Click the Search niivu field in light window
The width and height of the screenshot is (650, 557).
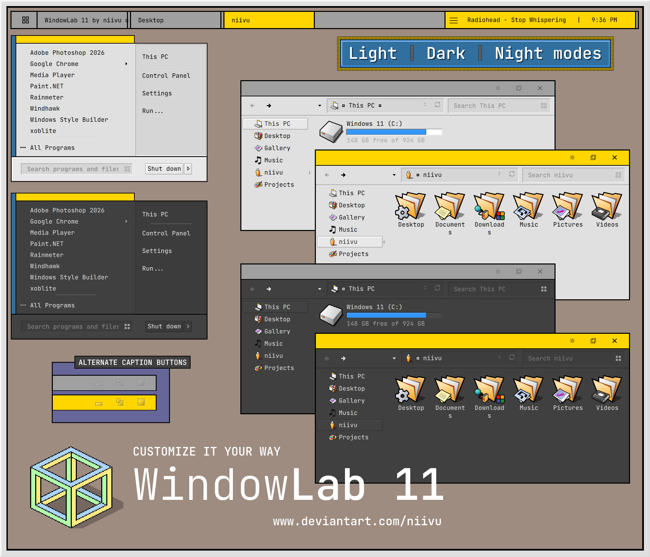573,175
